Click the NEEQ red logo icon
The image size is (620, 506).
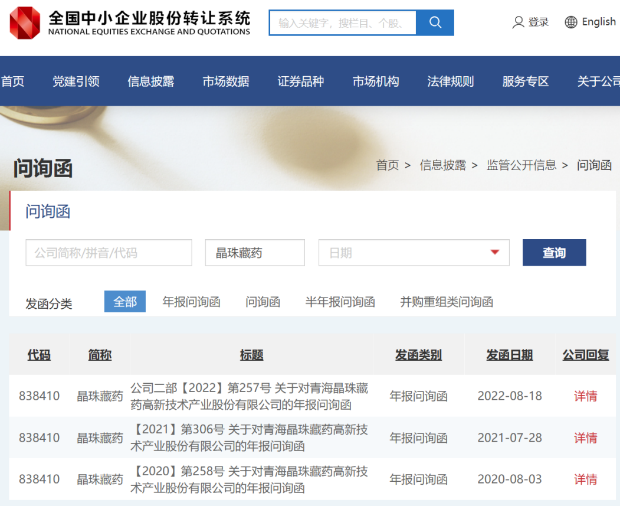[25, 22]
